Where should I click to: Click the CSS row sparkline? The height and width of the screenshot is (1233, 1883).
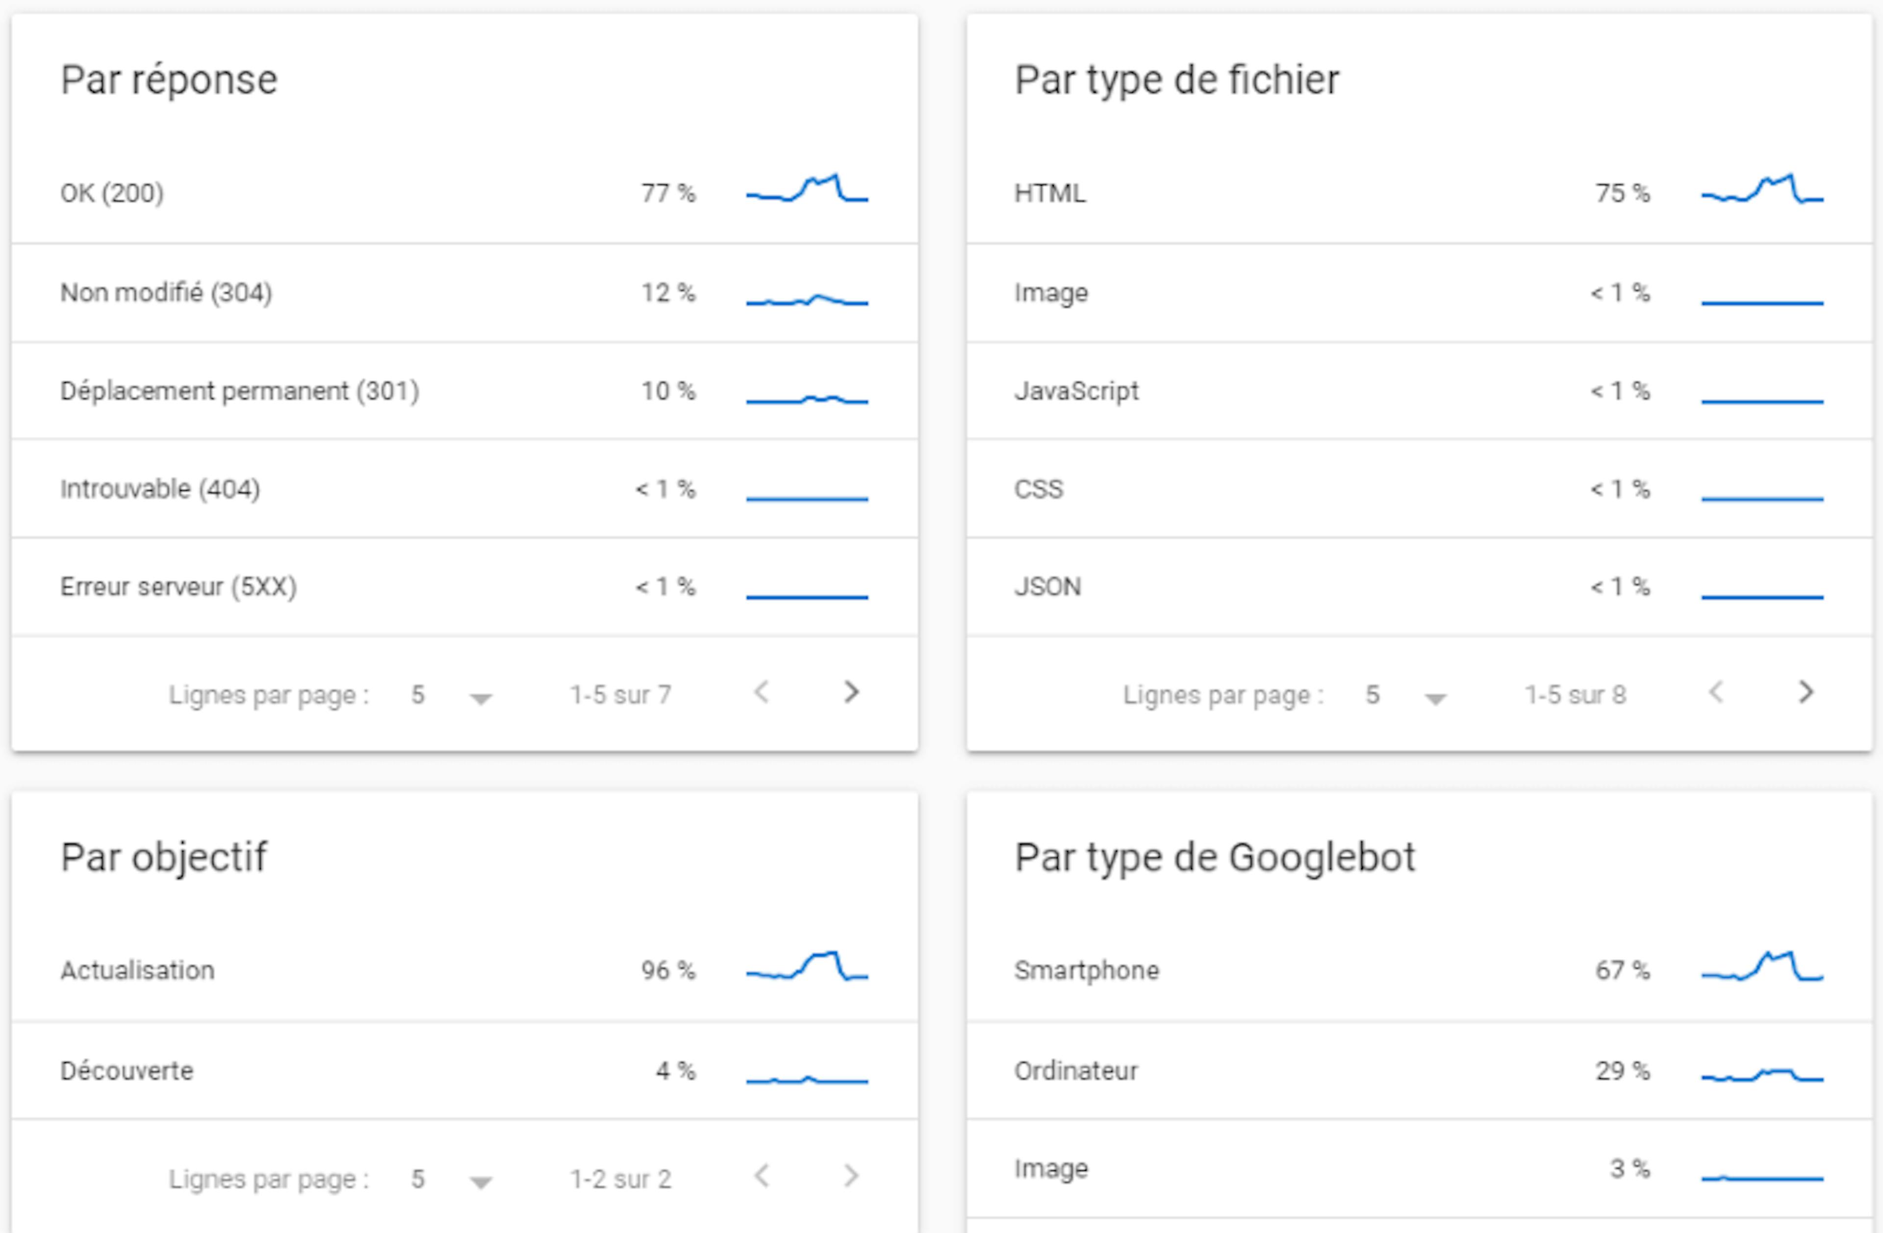coord(1763,498)
